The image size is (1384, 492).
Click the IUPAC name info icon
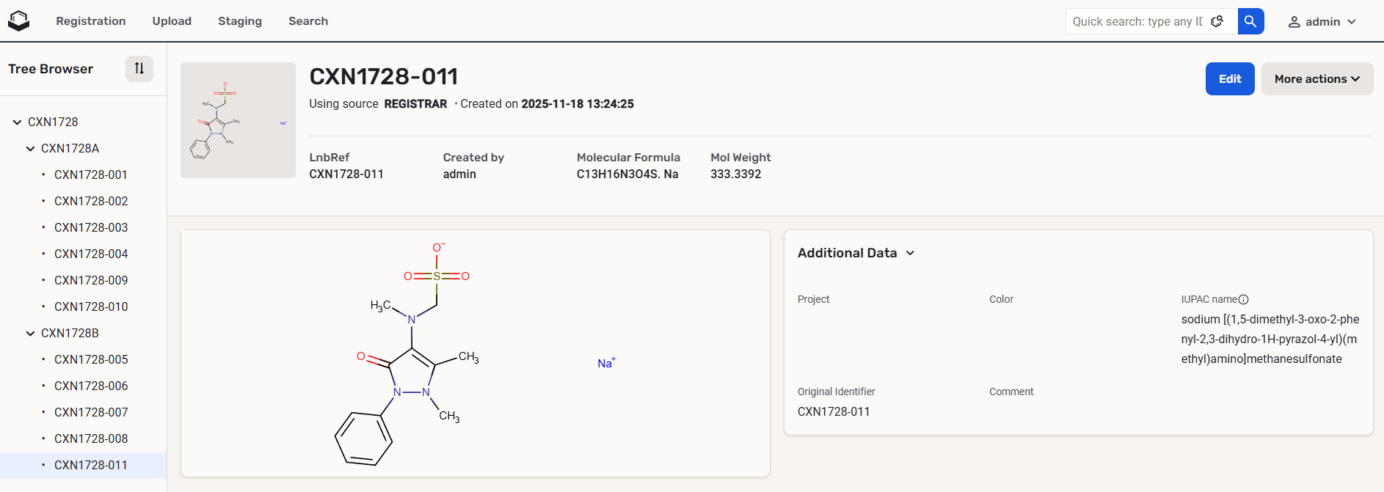[x=1243, y=299]
